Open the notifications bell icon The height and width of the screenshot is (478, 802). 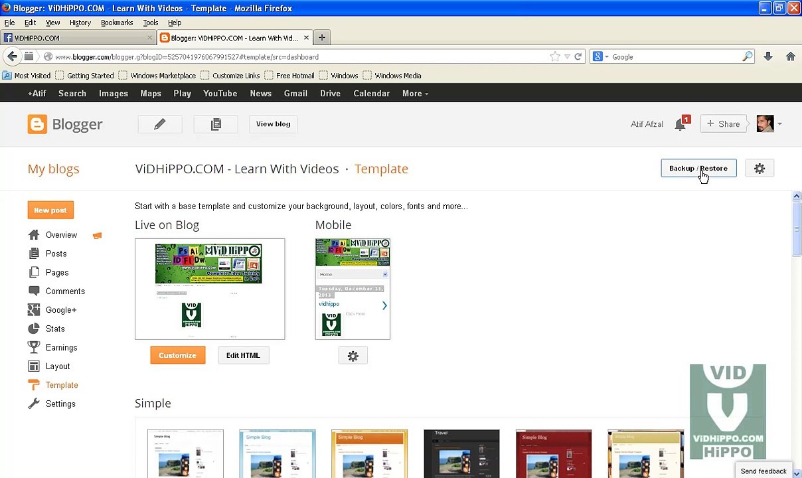point(680,124)
